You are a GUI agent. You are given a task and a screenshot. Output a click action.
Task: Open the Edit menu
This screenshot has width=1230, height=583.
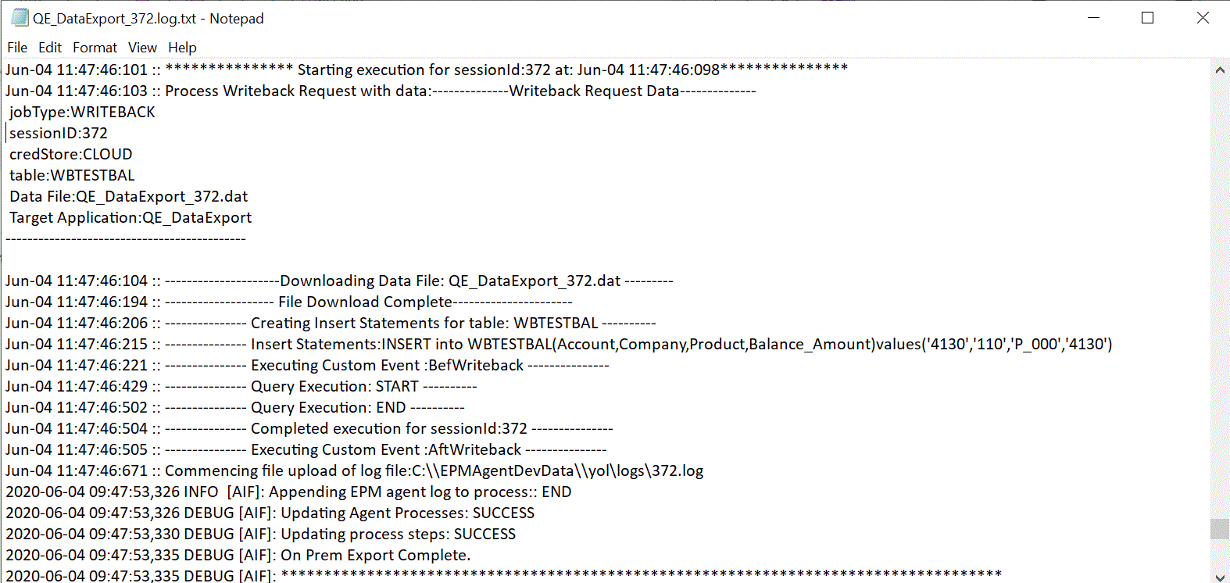point(49,48)
